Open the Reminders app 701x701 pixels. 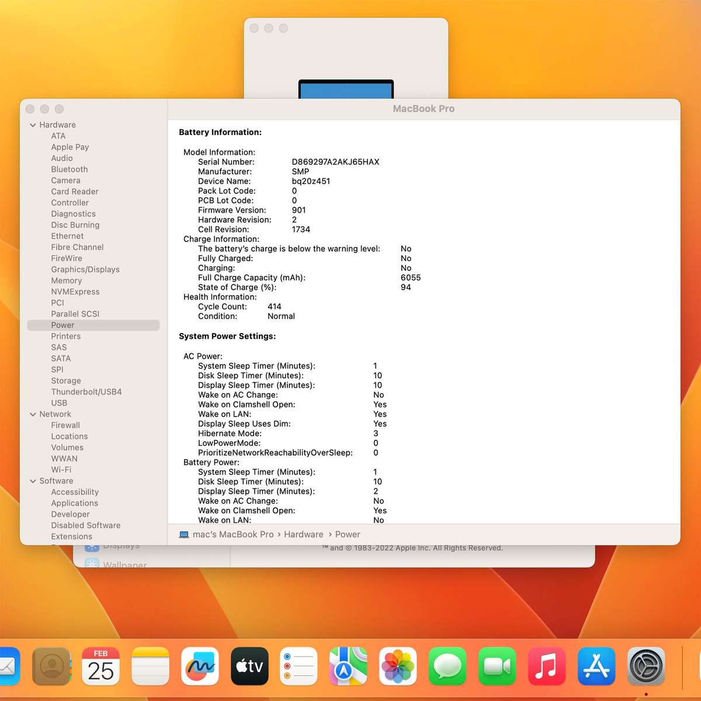[x=299, y=666]
